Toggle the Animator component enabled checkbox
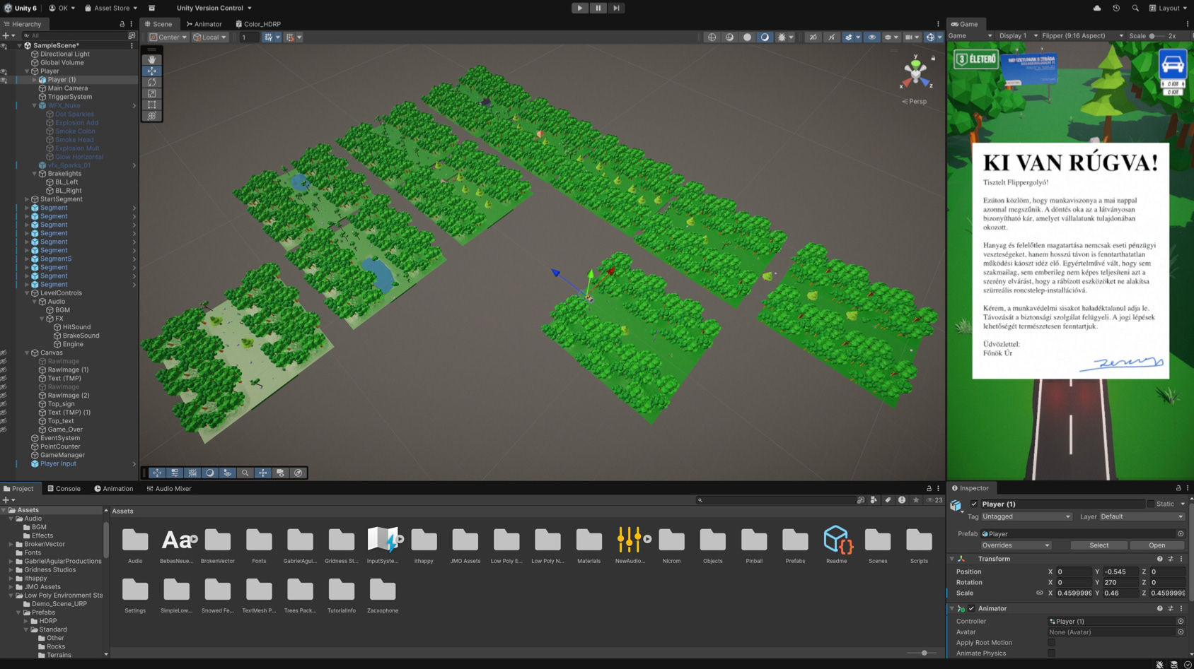The width and height of the screenshot is (1194, 669). coord(971,608)
